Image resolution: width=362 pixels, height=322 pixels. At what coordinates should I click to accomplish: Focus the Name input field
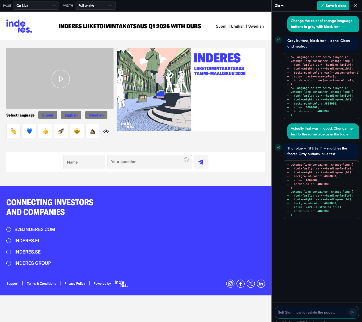pyautogui.click(x=84, y=162)
